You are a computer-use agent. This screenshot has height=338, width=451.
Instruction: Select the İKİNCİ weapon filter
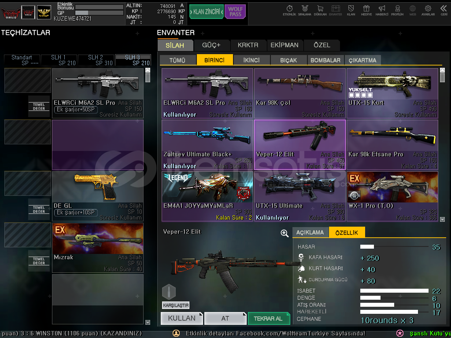pyautogui.click(x=251, y=60)
